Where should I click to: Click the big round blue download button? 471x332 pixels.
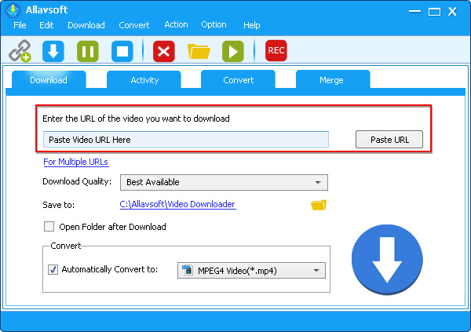click(387, 260)
